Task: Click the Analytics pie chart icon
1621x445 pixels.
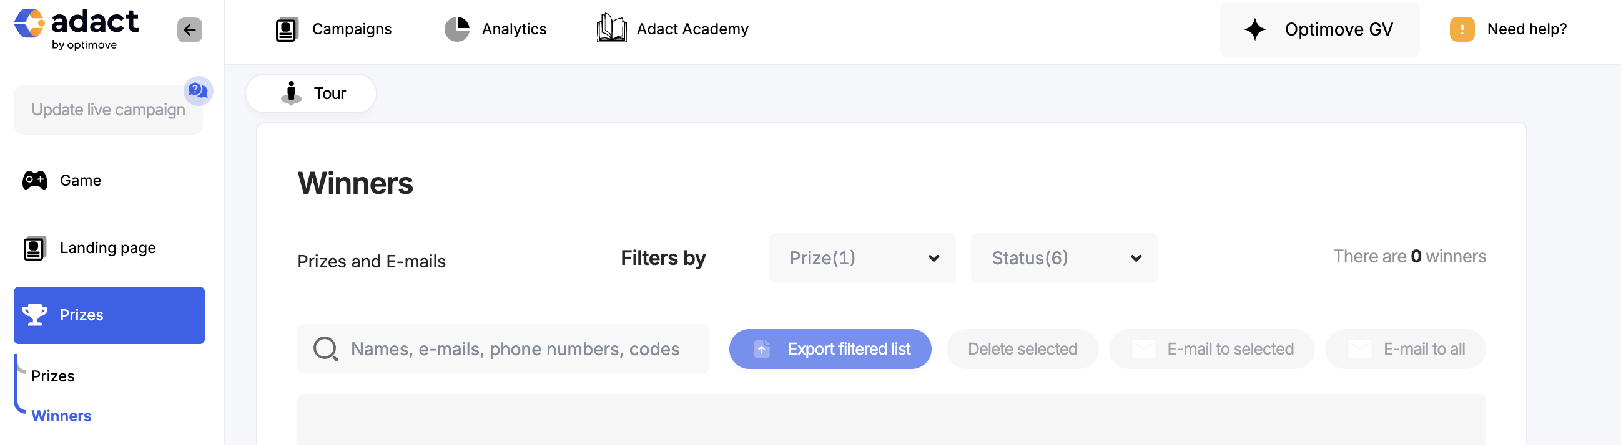Action: click(458, 29)
